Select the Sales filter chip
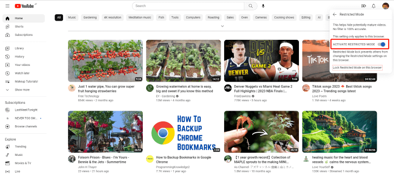This screenshot has width=394, height=177. pyautogui.click(x=230, y=18)
